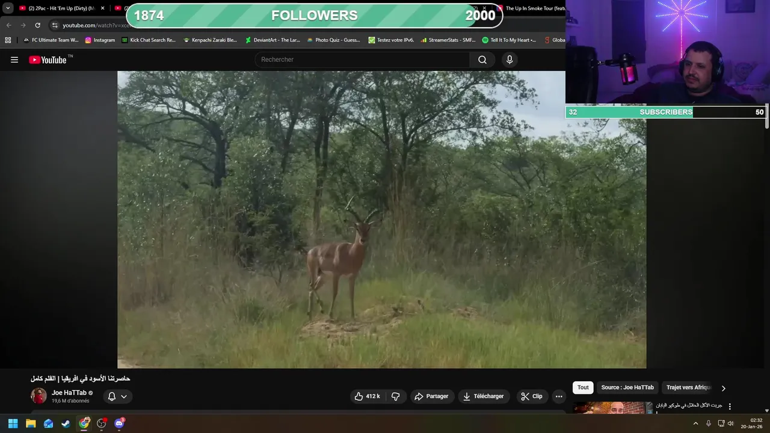Dislike the video with the thumbs-down button
Screen dimensions: 770x433
point(396,396)
